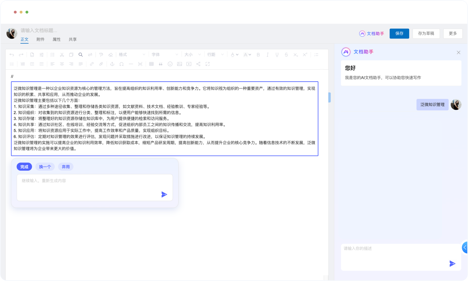Toggle italic formatting
Image resolution: width=468 pixels, height=281 pixels.
pyautogui.click(x=267, y=55)
